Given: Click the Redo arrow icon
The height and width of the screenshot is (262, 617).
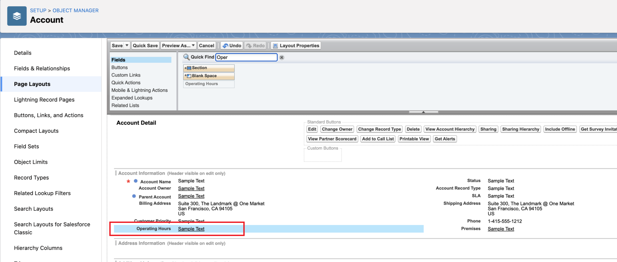Looking at the screenshot, I should click(x=249, y=46).
